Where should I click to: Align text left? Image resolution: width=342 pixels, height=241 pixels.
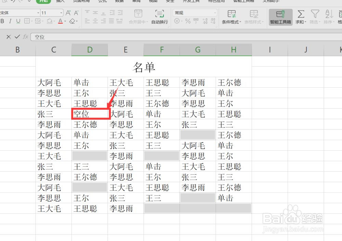(x=87, y=21)
